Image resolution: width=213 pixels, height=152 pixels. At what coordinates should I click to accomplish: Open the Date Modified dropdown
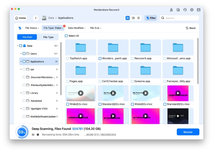pyautogui.click(x=77, y=28)
